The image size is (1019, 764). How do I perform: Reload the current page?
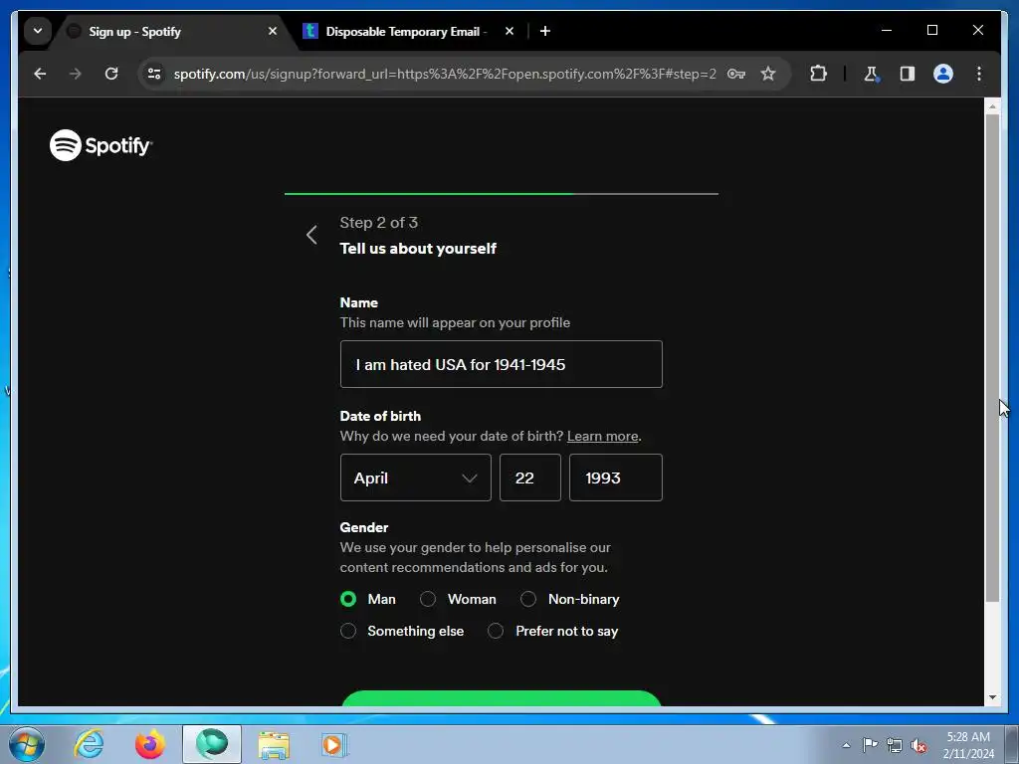click(111, 74)
